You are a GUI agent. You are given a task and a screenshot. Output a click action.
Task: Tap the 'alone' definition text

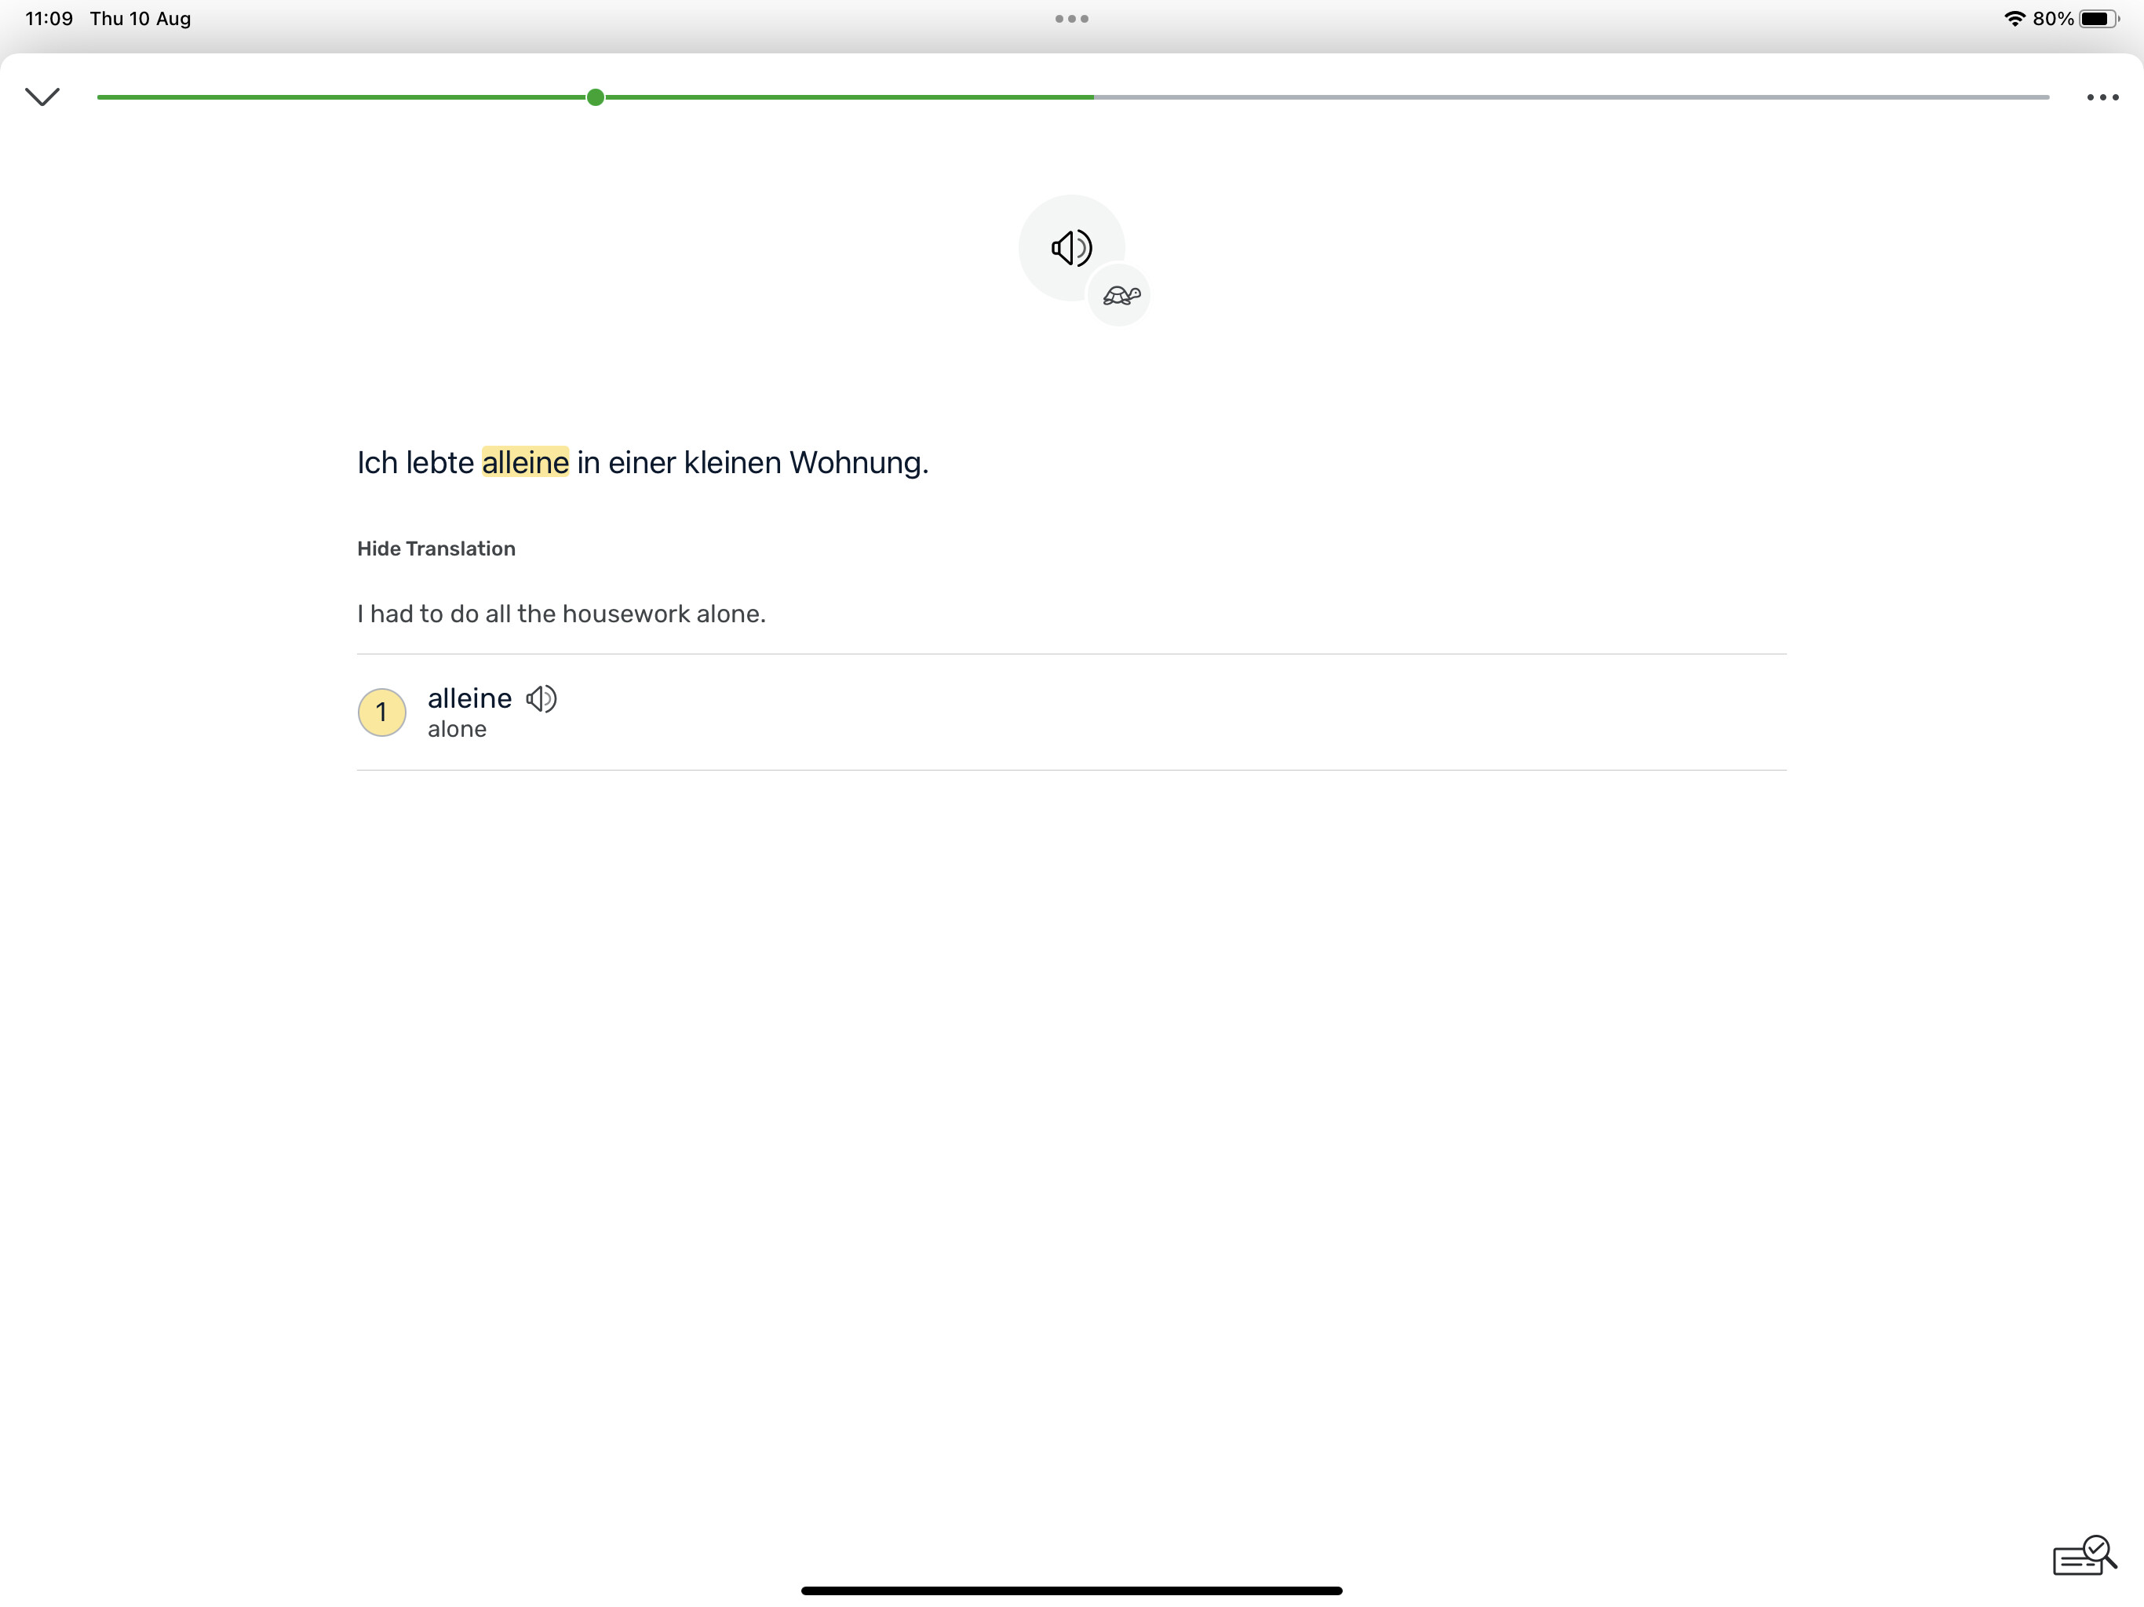[x=457, y=729]
